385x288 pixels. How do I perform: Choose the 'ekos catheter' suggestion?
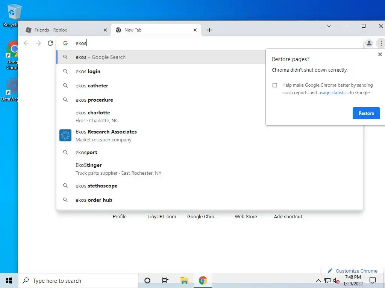tap(161, 85)
